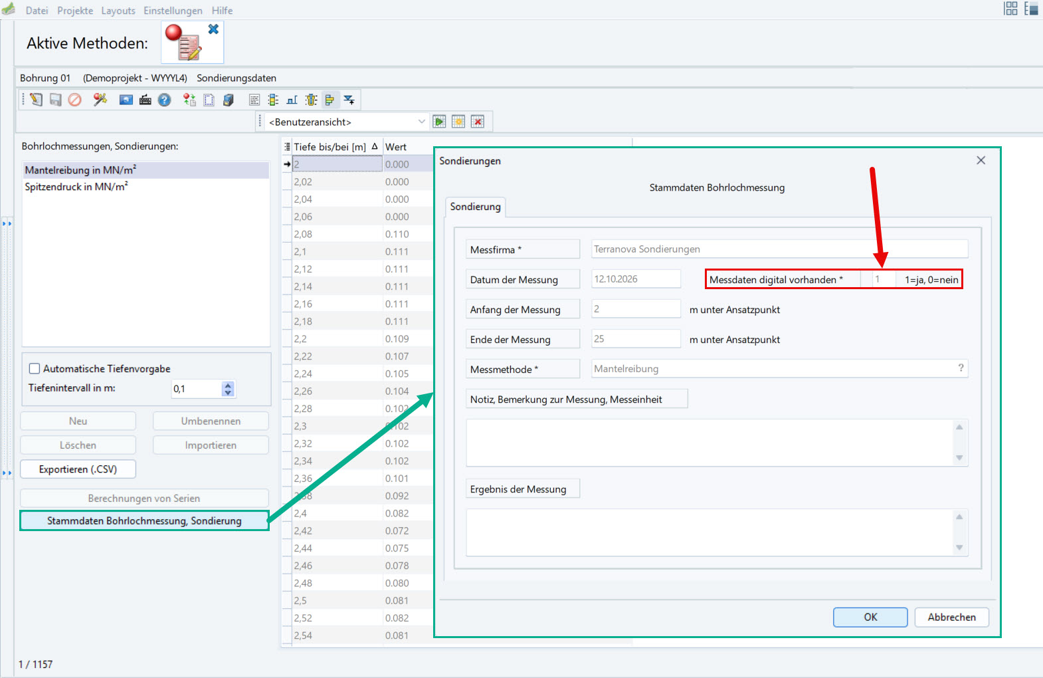
Task: Open the Einstellungen menu
Action: pos(173,11)
